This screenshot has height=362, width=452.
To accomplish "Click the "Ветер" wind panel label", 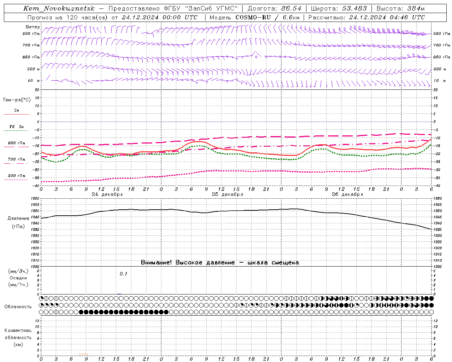I will [32, 27].
